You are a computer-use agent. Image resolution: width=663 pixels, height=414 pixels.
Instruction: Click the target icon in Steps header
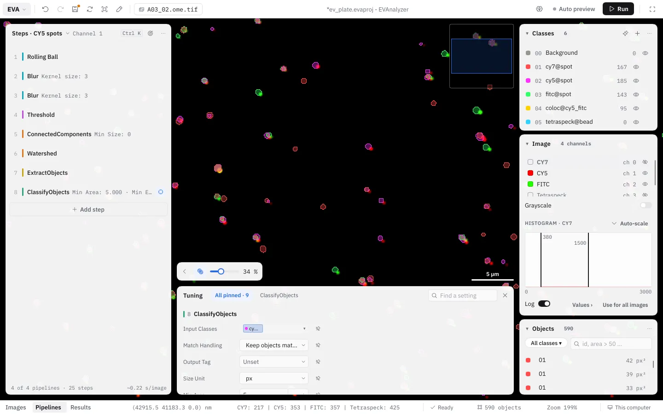pyautogui.click(x=151, y=33)
